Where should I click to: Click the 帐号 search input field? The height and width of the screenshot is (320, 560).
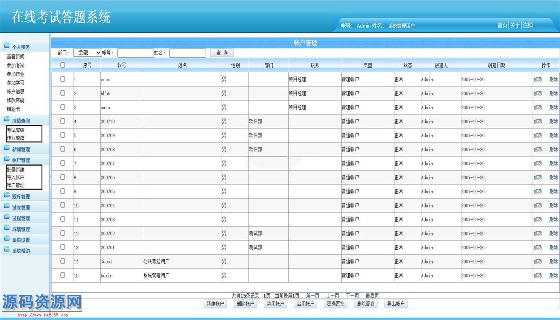[135, 53]
